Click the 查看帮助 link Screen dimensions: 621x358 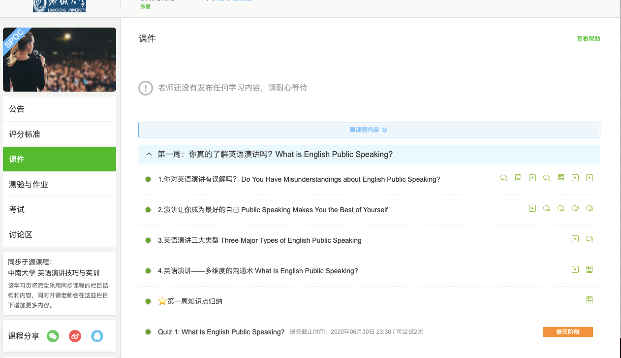[x=589, y=39]
